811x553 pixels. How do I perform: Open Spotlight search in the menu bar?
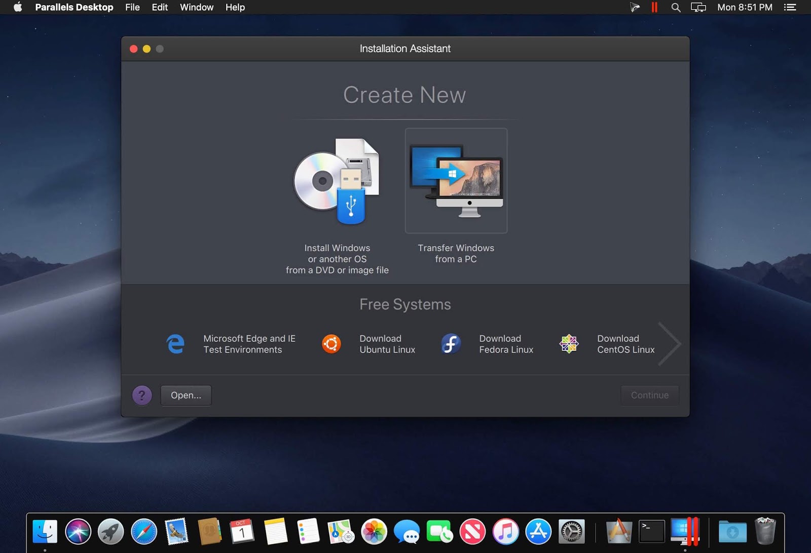676,7
